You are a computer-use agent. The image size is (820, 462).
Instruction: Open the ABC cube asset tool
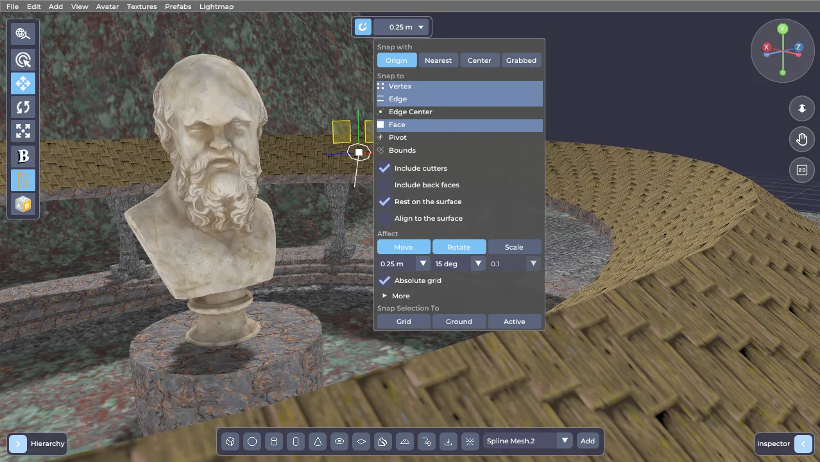click(23, 204)
